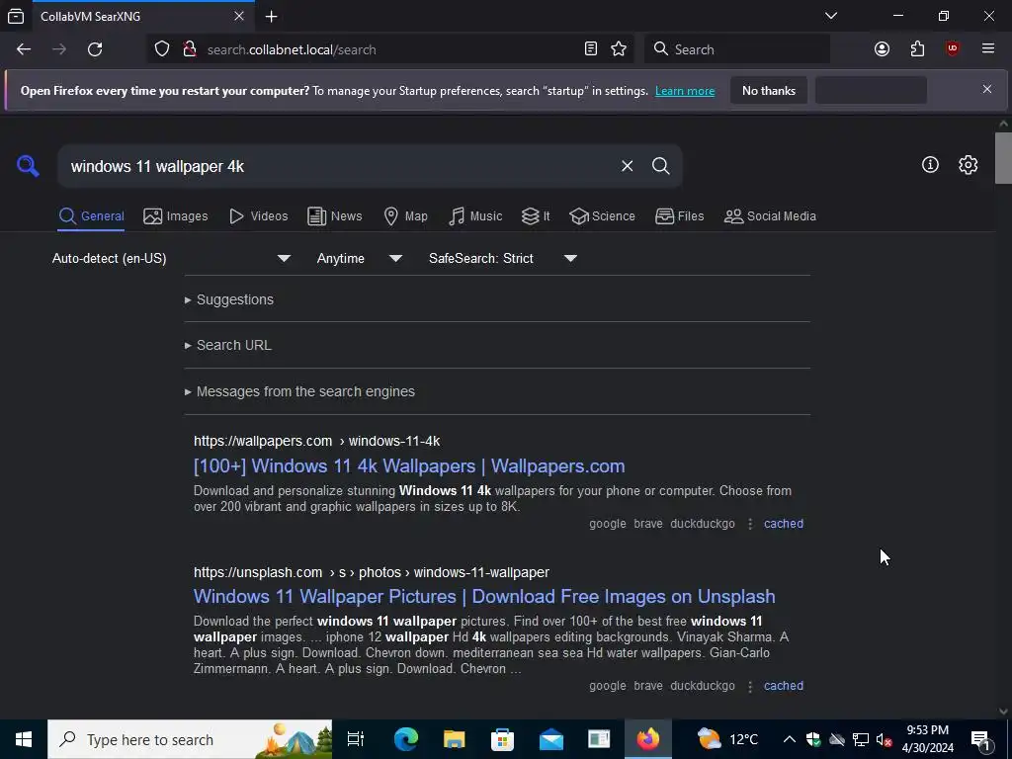Switch to the Science tab

(x=602, y=216)
